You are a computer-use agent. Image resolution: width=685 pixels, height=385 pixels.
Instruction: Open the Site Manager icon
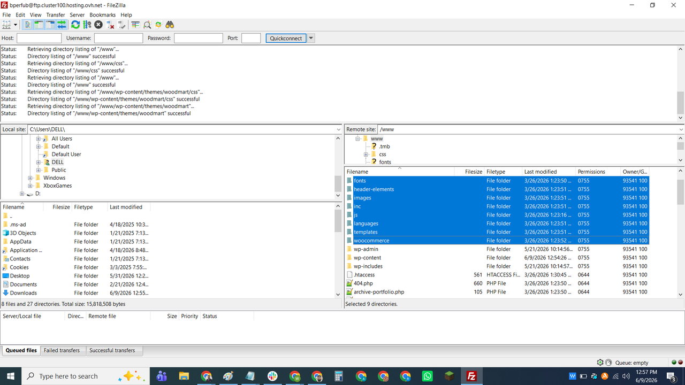(6, 25)
